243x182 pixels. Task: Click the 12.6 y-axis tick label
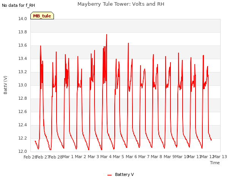(22, 112)
